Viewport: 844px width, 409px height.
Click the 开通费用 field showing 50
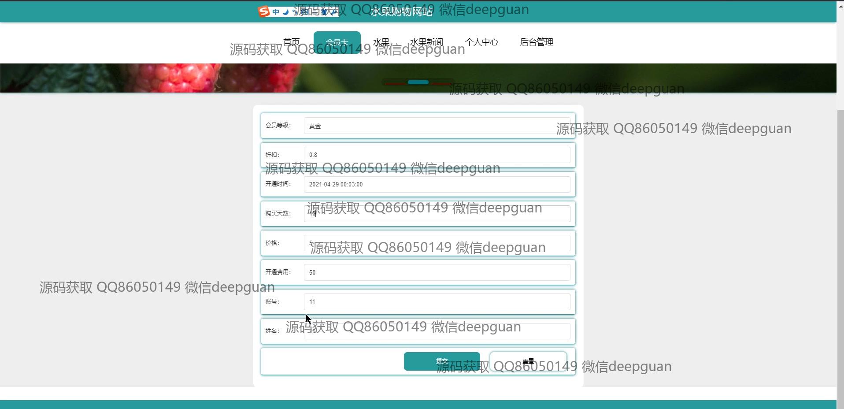click(x=437, y=272)
